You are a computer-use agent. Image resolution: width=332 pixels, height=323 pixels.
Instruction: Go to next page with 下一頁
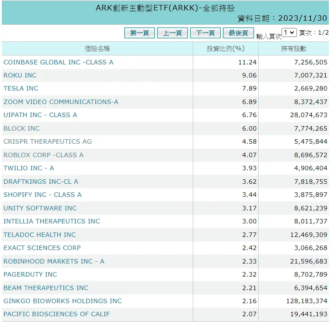[x=205, y=33]
